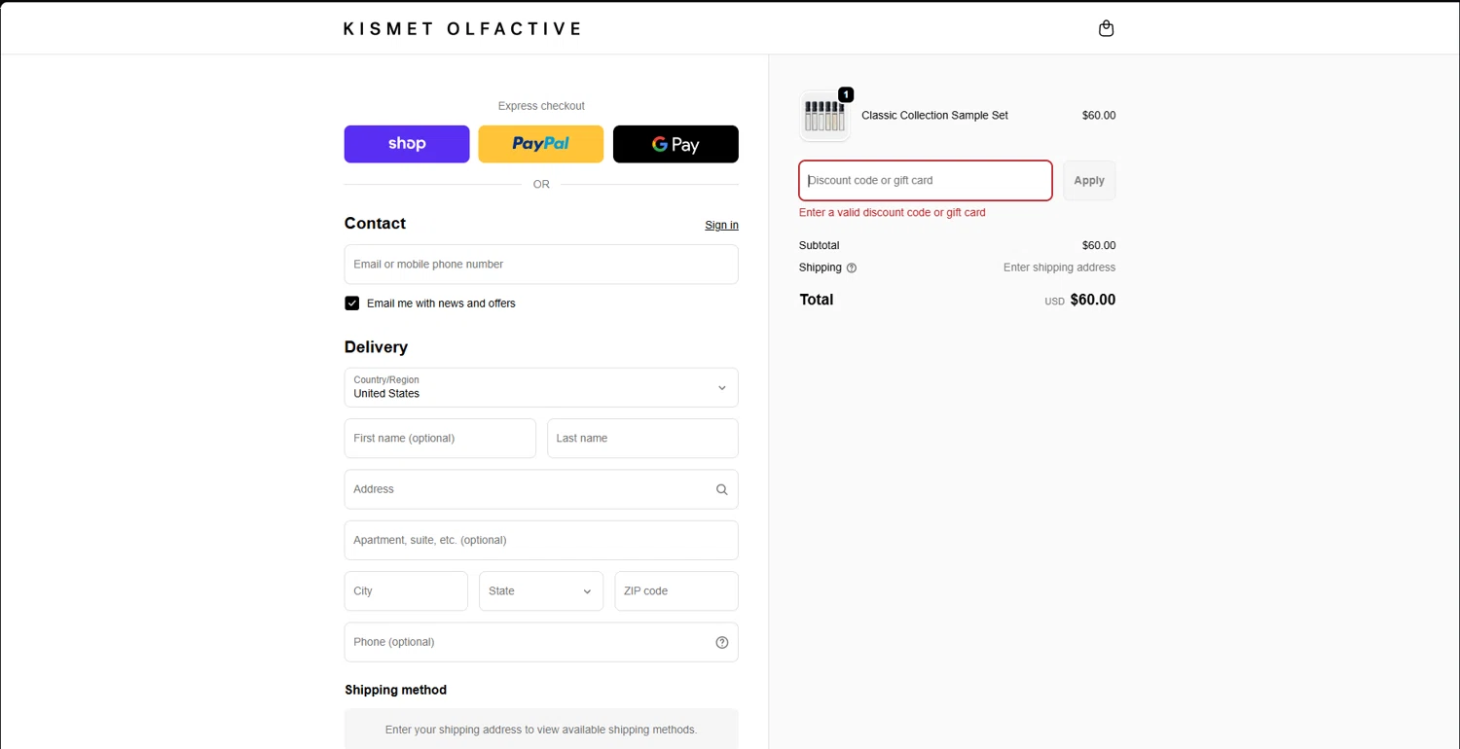Open the Country/Region dropdown
This screenshot has height=749, width=1460.
click(x=541, y=387)
